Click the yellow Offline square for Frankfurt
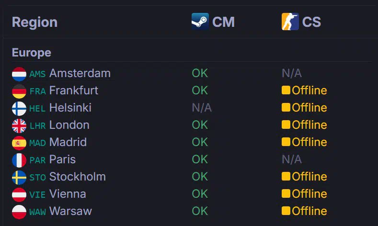 (x=286, y=90)
